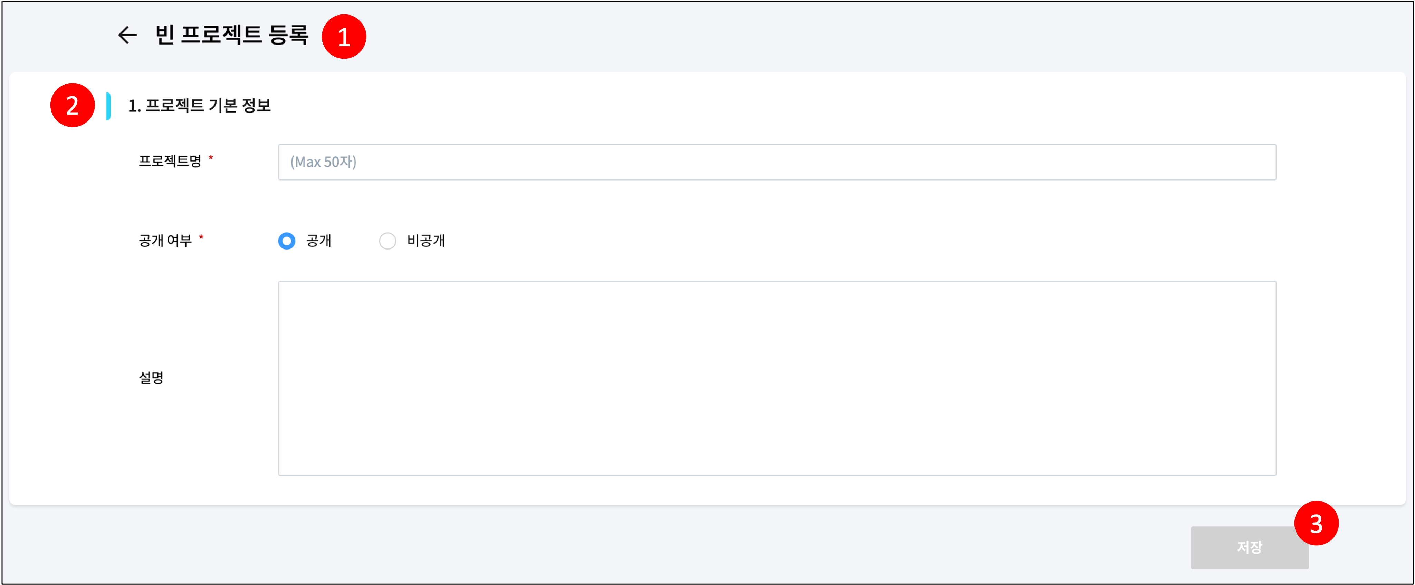Click the 설명 field label

coord(151,378)
